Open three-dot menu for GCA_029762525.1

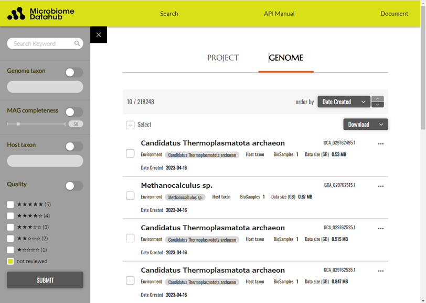[381, 229]
